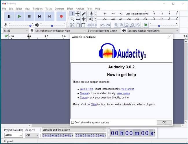Click OK in the Welcome dialog
Image resolution: width=188 pixels, height=144 pixels.
(164, 122)
